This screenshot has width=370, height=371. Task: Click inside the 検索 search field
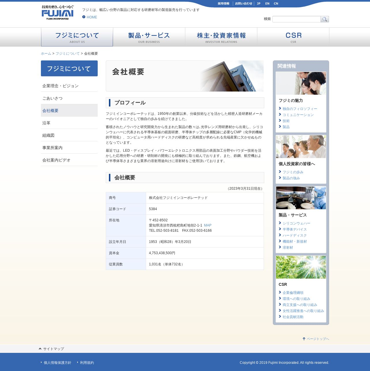click(296, 19)
